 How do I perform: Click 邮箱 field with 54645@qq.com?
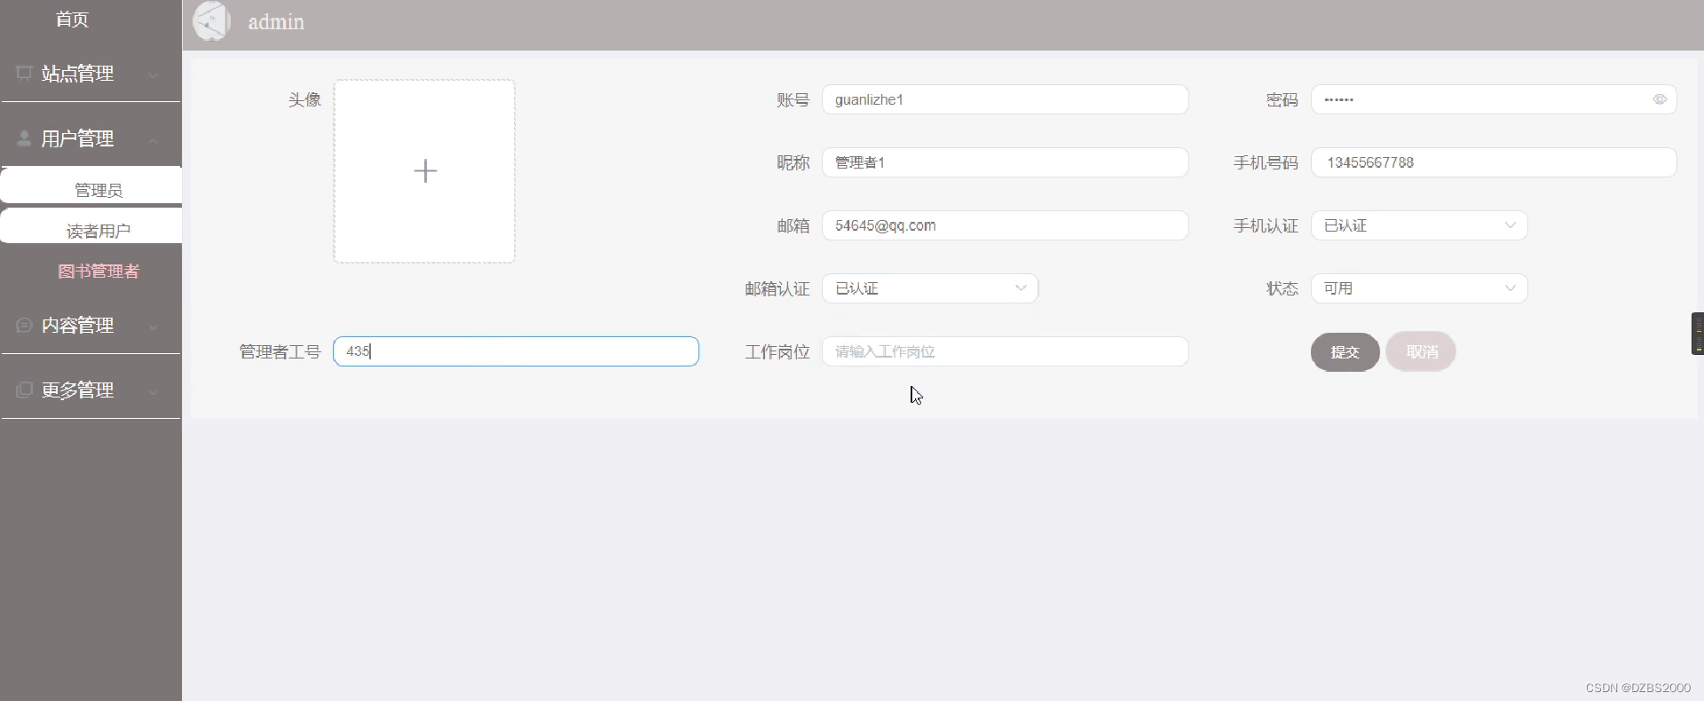(x=1005, y=225)
